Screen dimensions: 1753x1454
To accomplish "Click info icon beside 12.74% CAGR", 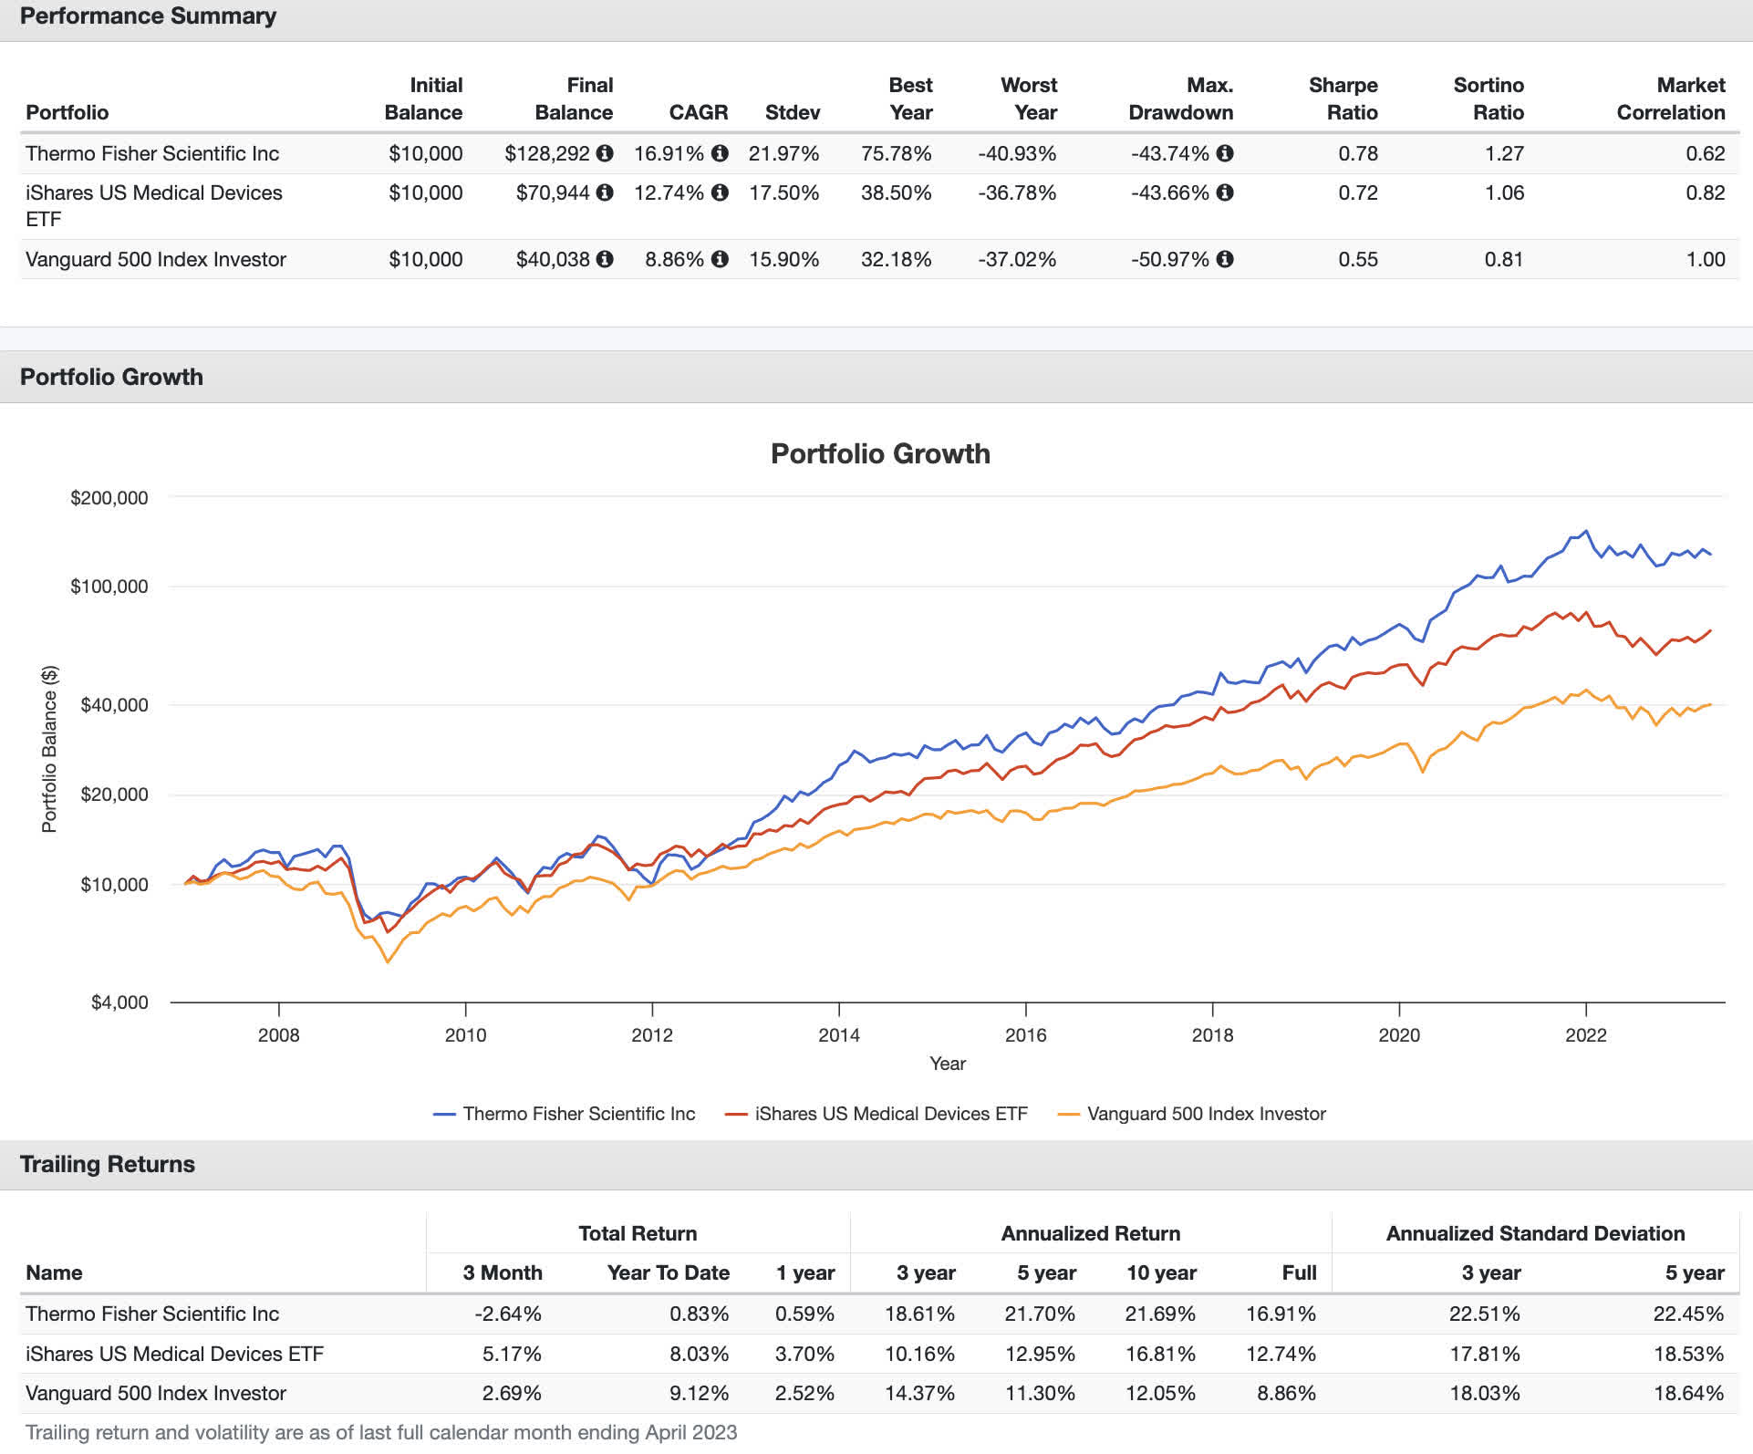I will (720, 192).
